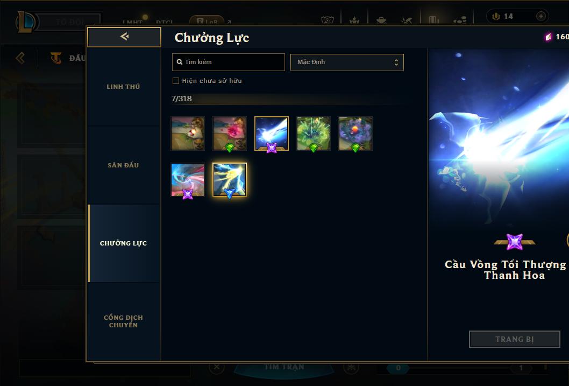
Task: Tick the 'Hiện chưa sở hữu' checkbox
Action: tap(176, 81)
